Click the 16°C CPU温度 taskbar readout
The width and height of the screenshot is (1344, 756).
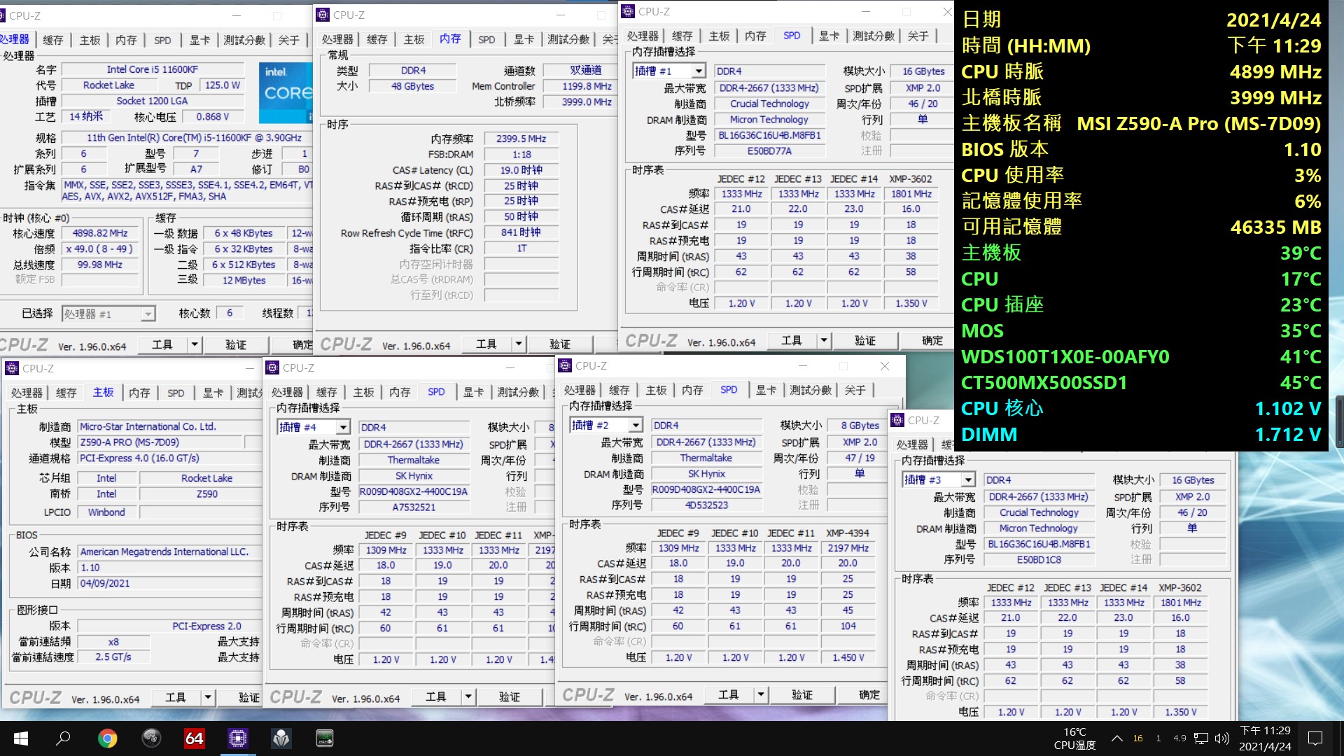[x=1074, y=738]
